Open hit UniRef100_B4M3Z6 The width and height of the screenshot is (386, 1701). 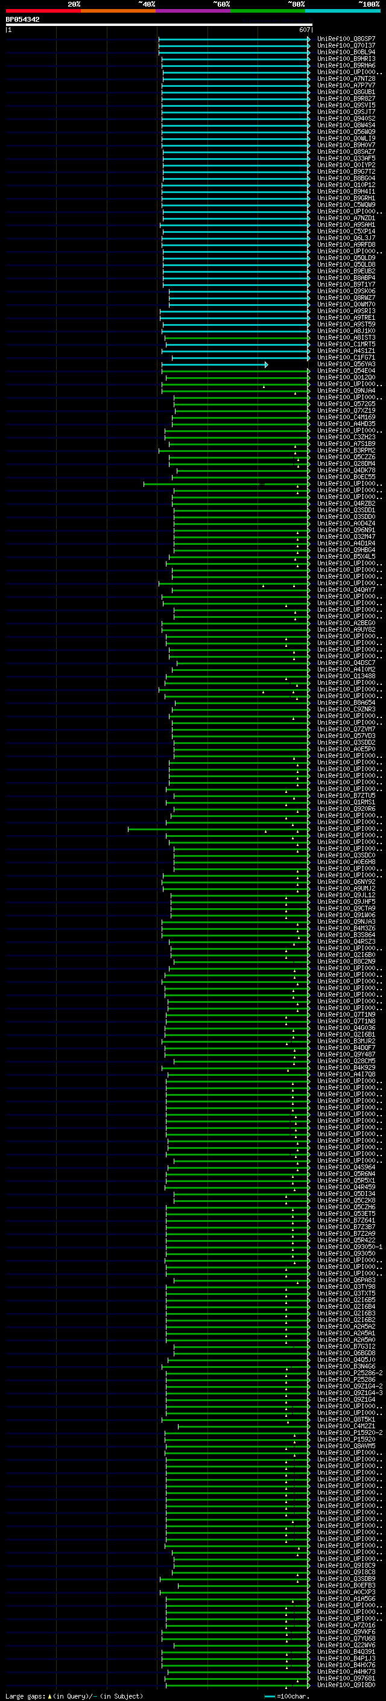[x=346, y=929]
